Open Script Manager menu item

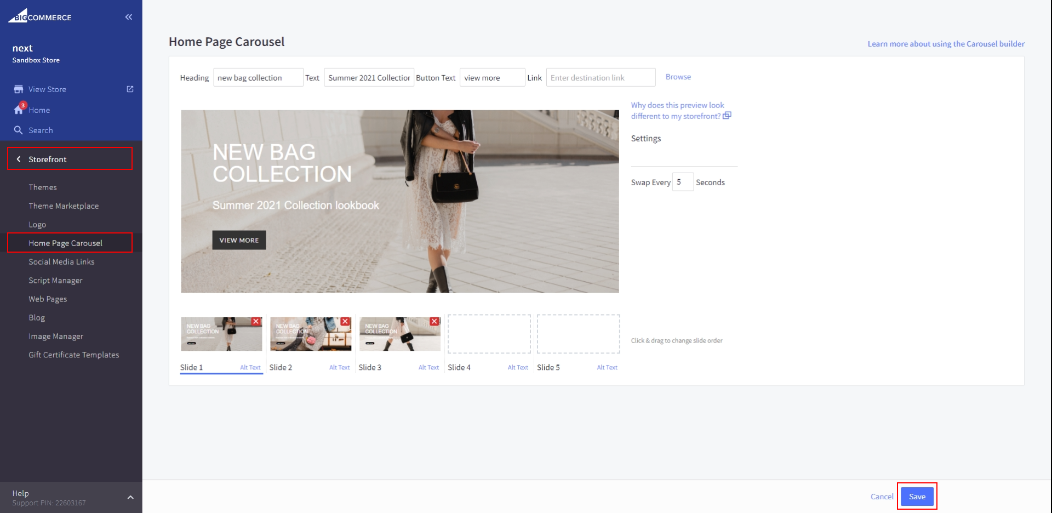pos(55,281)
